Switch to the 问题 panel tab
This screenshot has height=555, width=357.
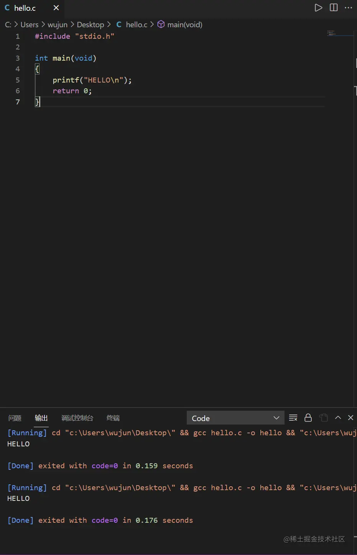pos(15,418)
